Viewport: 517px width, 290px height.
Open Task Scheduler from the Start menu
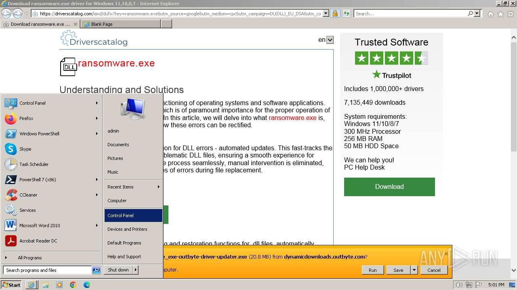click(51, 164)
